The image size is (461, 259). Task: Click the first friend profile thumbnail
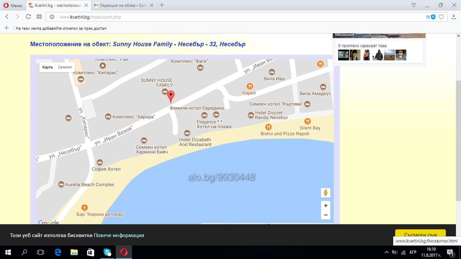pyautogui.click(x=343, y=55)
